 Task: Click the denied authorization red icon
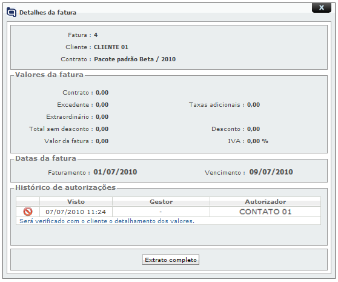click(x=28, y=212)
